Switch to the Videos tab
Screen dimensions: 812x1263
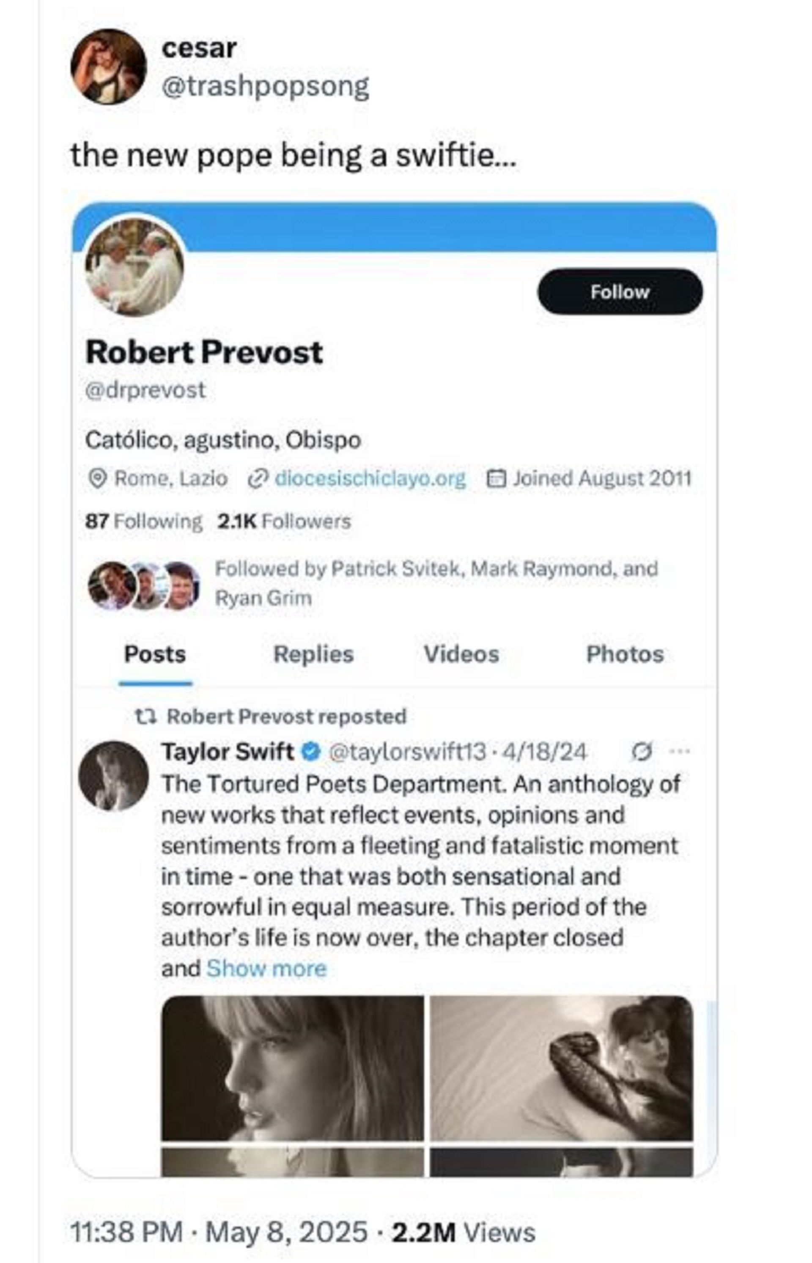461,654
